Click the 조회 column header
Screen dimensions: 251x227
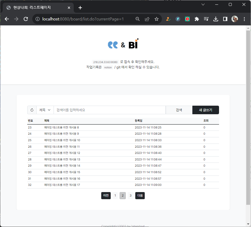point(206,121)
